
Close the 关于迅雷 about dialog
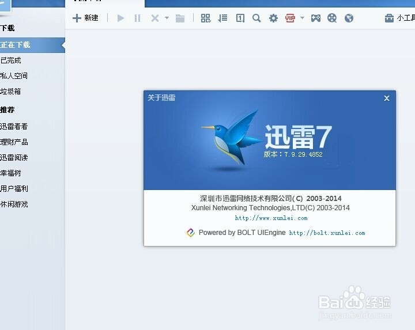tap(386, 98)
